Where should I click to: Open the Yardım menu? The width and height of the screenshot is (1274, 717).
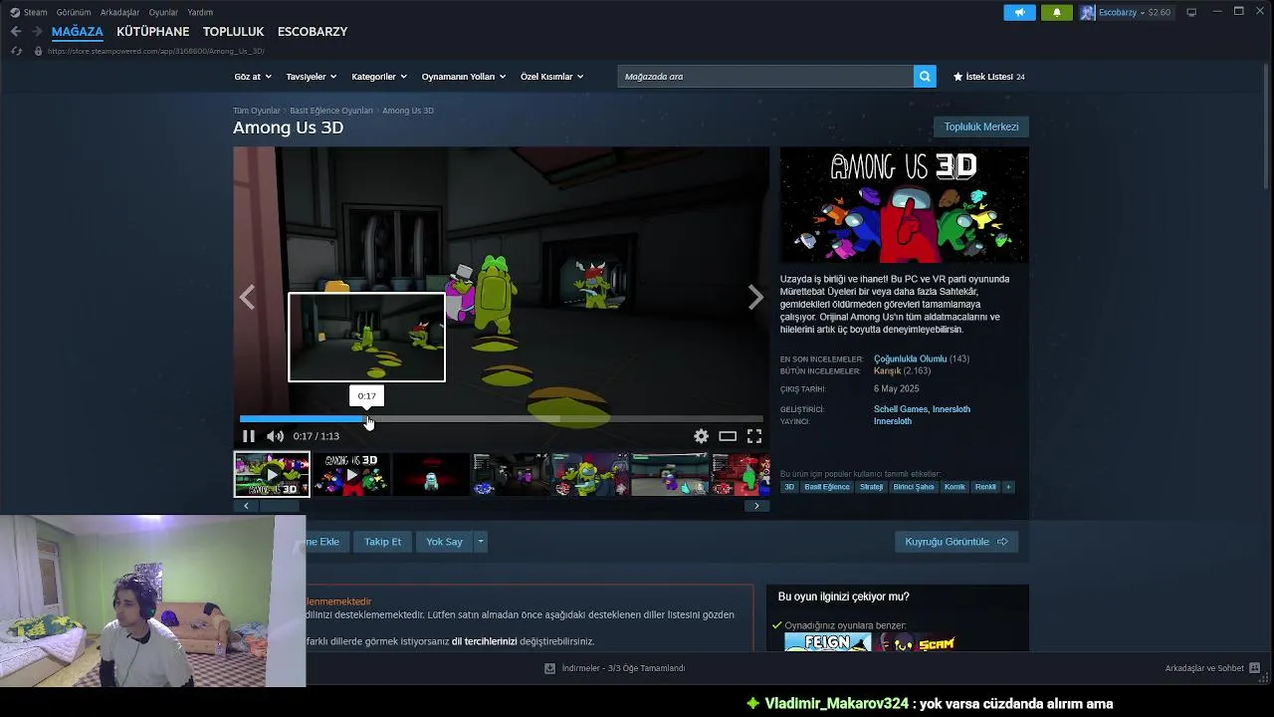click(x=200, y=12)
